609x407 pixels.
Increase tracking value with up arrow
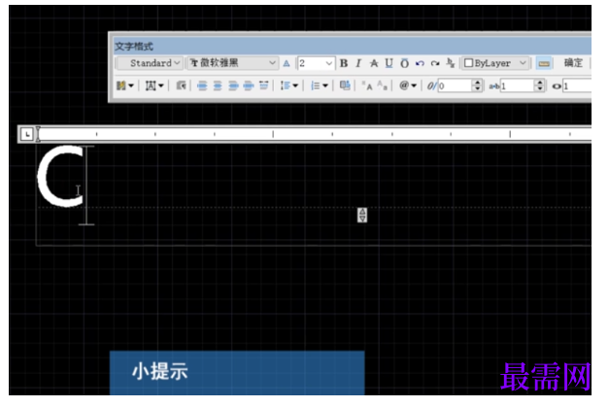pyautogui.click(x=539, y=83)
